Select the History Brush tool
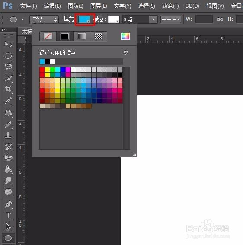The height and width of the screenshot is (245, 243). click(8, 147)
